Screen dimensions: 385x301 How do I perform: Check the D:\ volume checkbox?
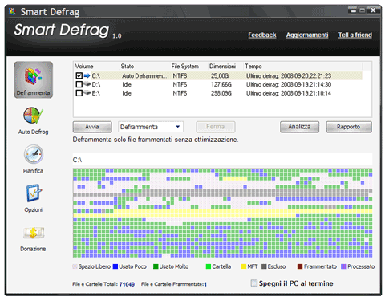[x=79, y=84]
